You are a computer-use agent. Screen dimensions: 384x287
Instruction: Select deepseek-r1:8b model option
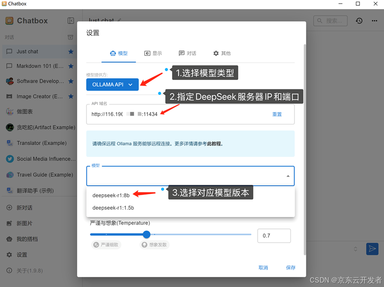[x=190, y=196]
